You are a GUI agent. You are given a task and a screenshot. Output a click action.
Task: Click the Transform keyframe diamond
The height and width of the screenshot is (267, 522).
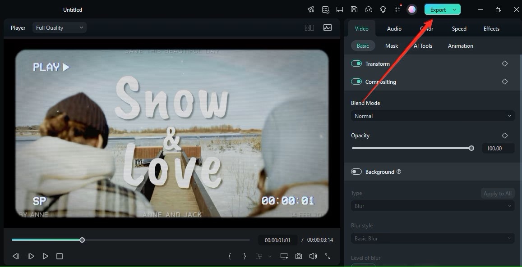[x=505, y=63]
